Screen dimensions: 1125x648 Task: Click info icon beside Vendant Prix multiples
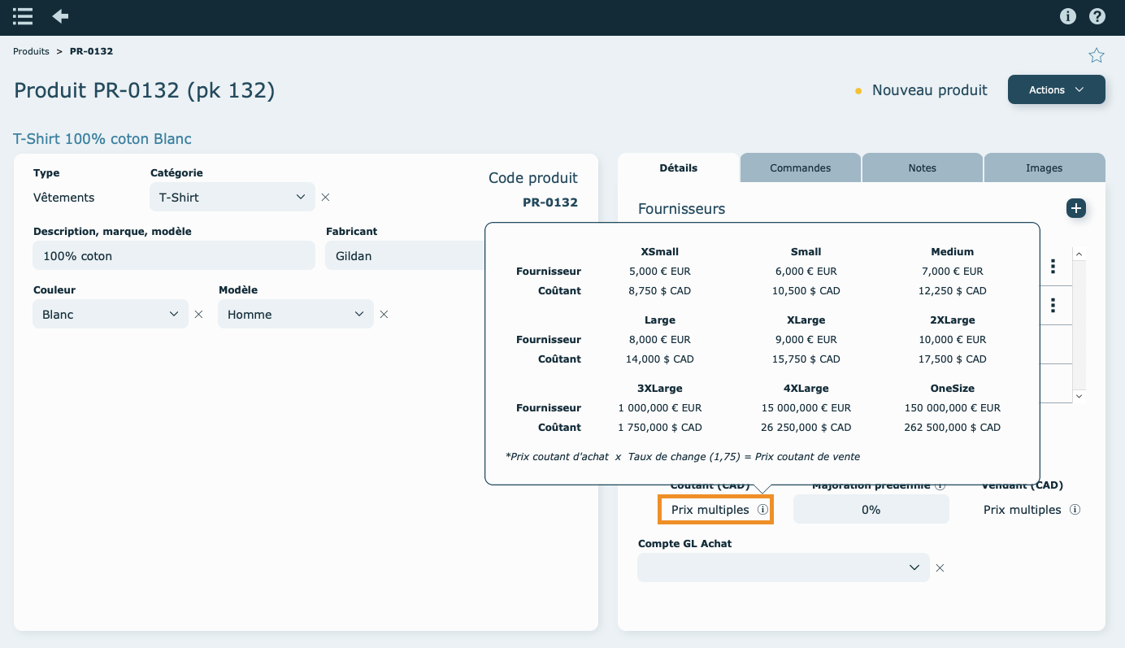(1075, 510)
